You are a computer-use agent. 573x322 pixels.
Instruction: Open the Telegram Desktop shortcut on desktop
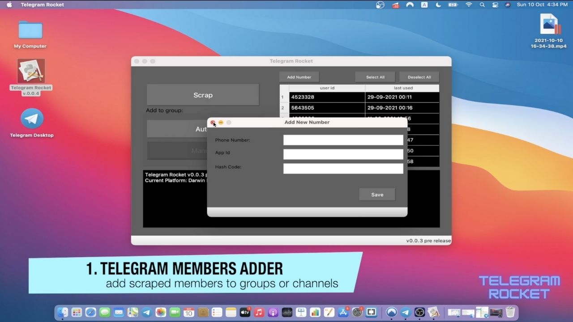32,119
